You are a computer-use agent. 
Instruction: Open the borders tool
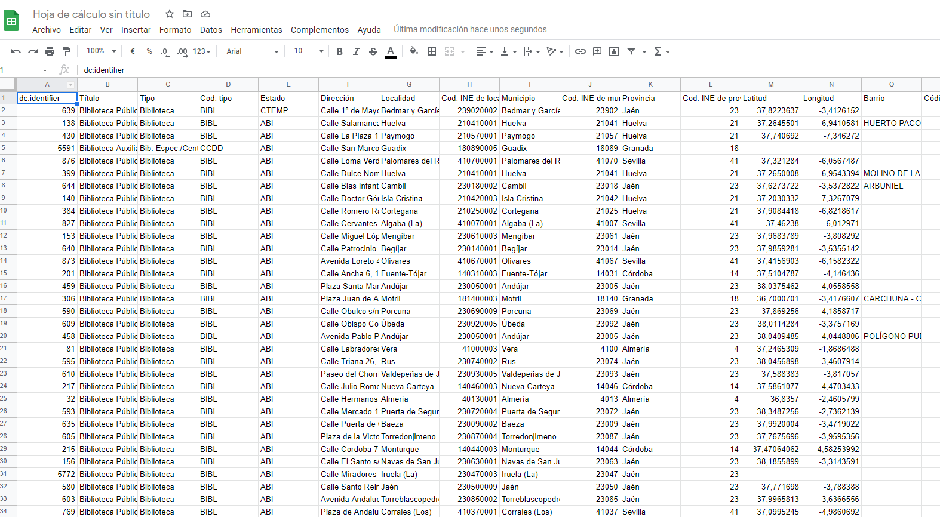(x=432, y=51)
